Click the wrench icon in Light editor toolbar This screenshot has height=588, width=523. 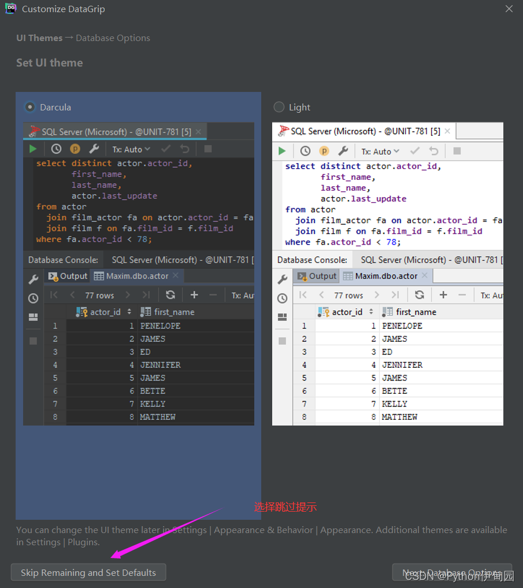coord(343,151)
